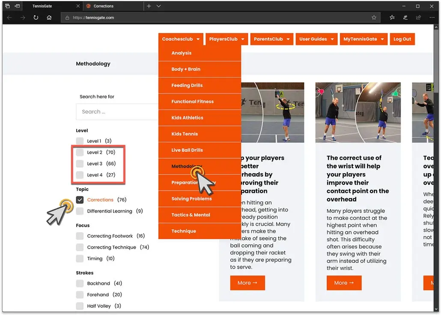Tick the Backhand strokes checkbox
Viewport: 441px width, 315px height.
[80, 283]
